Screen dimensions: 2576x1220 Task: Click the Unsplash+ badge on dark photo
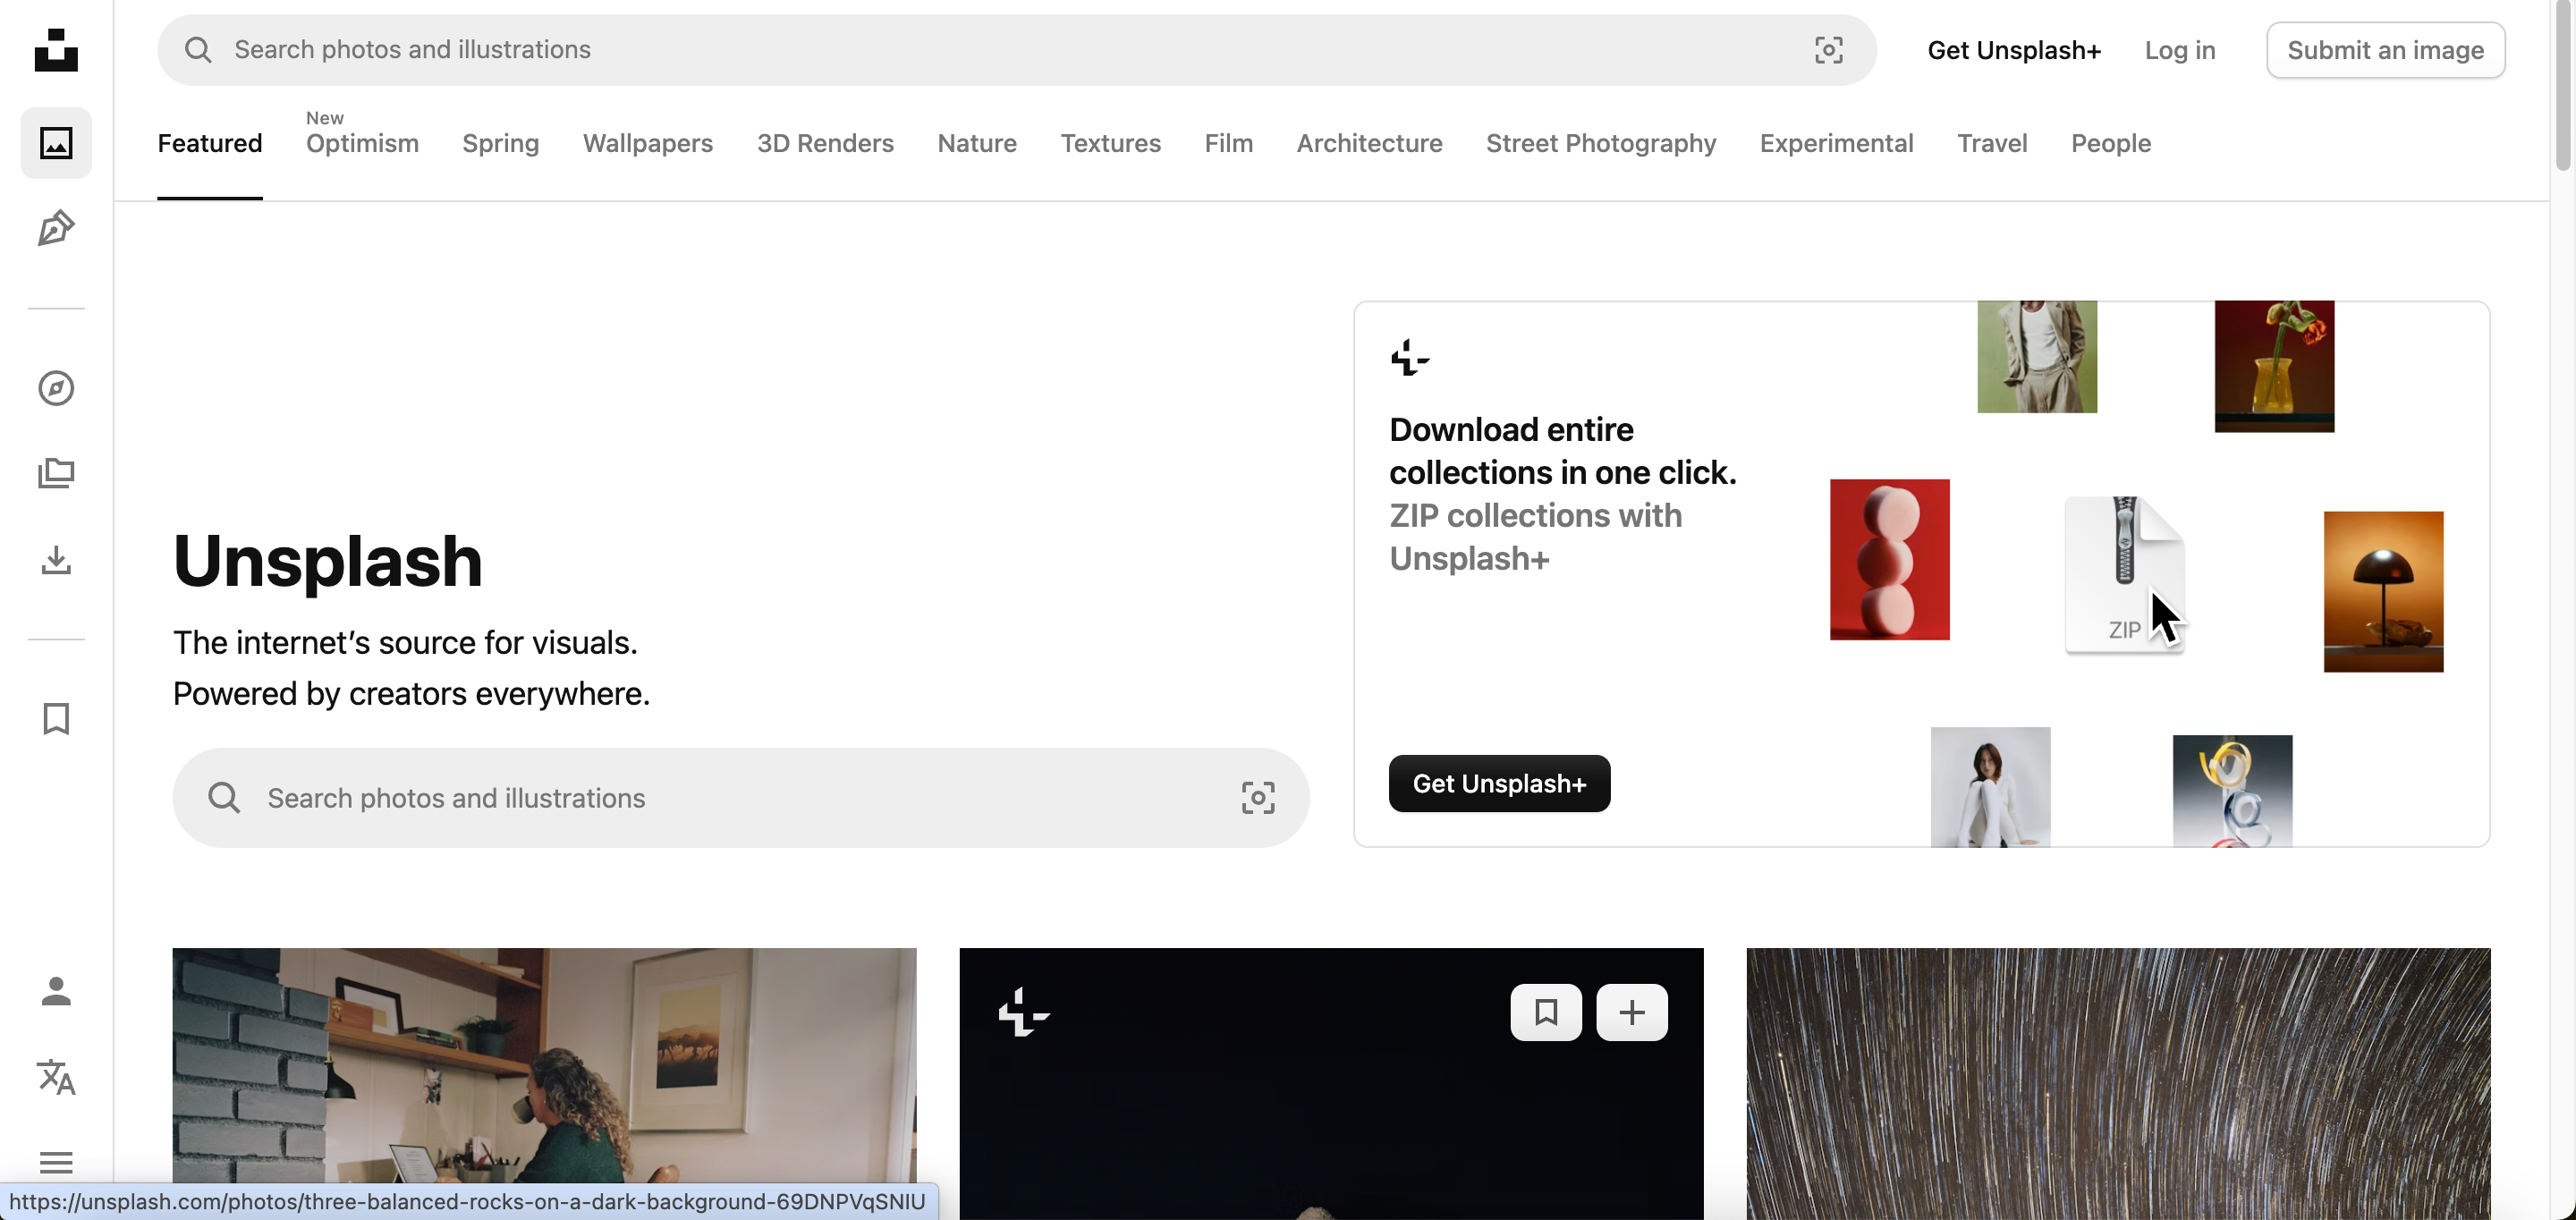1023,1013
